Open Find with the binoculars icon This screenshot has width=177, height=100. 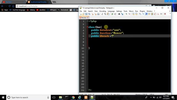coord(119,14)
